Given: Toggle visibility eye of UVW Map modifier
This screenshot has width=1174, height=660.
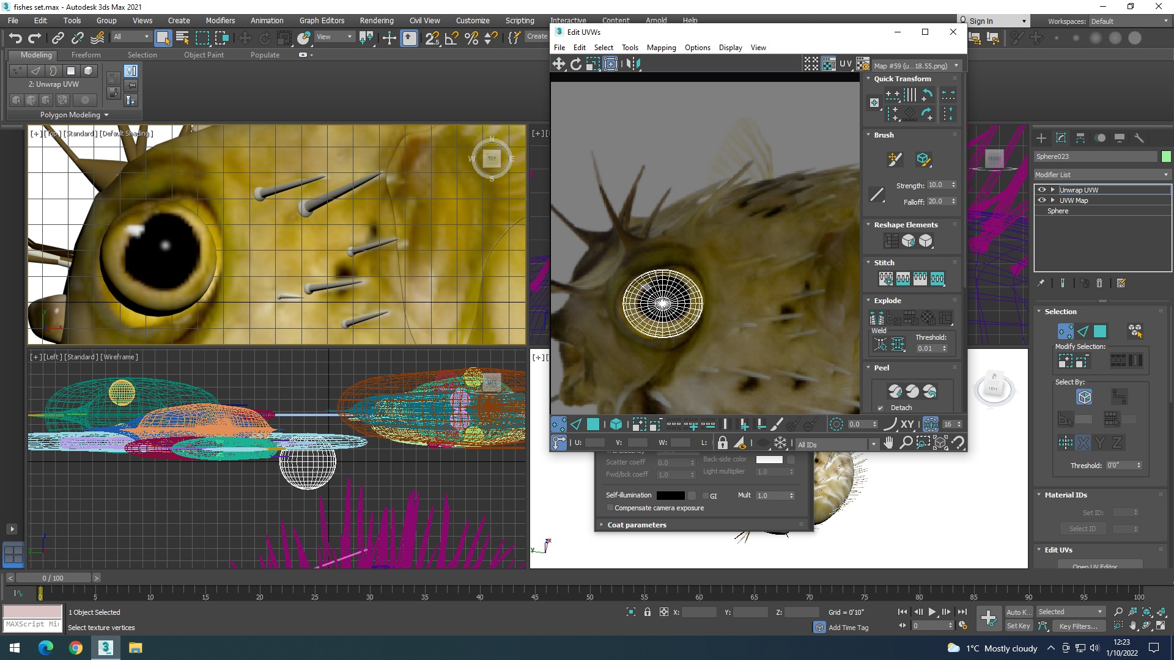Looking at the screenshot, I should coord(1041,200).
